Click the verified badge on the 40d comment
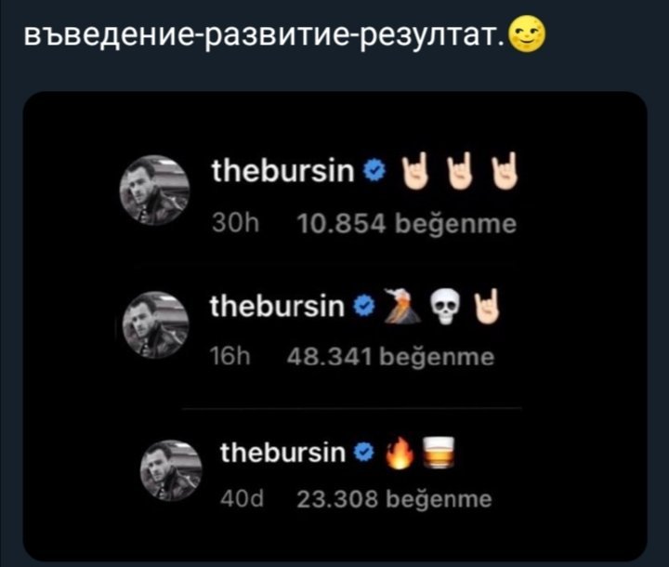669x567 pixels. 364,453
